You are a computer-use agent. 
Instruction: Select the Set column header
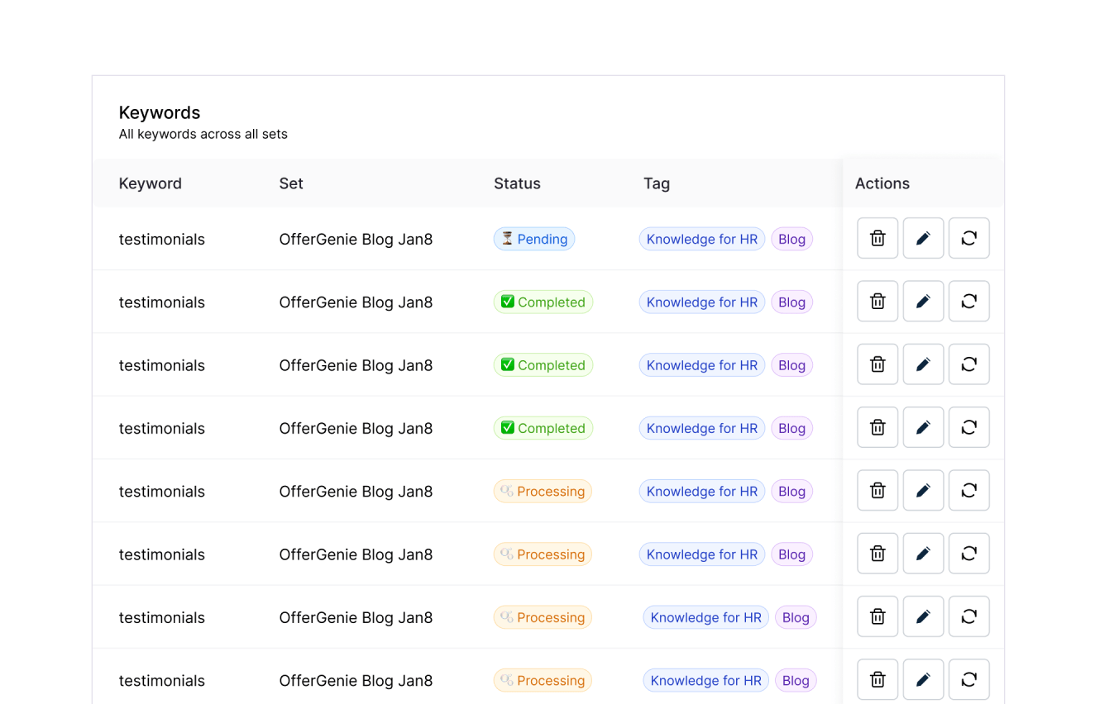(290, 183)
